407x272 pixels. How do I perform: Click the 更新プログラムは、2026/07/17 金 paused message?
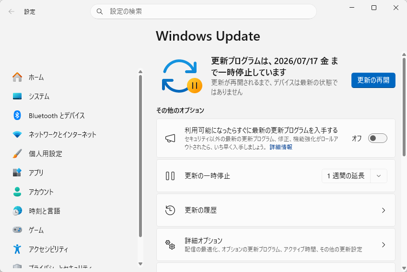(275, 66)
